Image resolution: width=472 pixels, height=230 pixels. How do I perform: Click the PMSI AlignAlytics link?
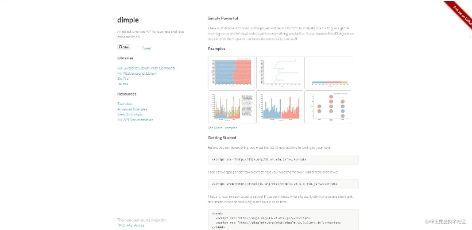(x=131, y=225)
